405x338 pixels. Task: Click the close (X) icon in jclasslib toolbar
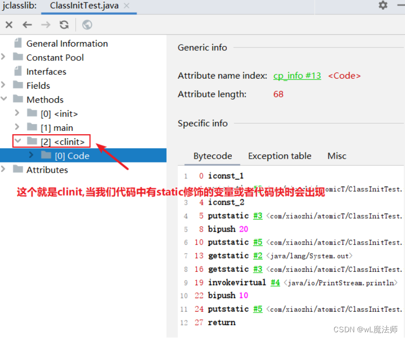pos(9,24)
